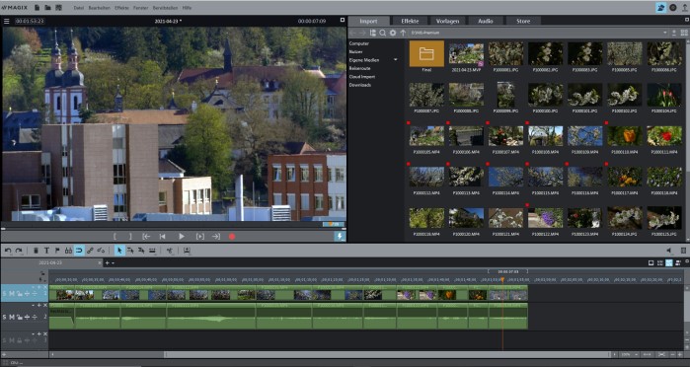Viewport: 690px width, 367px height.
Task: Go to the beginning of the movie
Action: (x=162, y=237)
